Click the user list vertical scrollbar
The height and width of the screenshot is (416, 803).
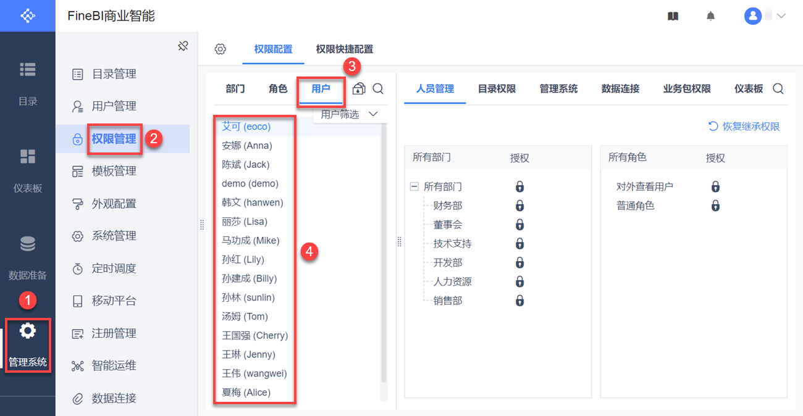[384, 247]
